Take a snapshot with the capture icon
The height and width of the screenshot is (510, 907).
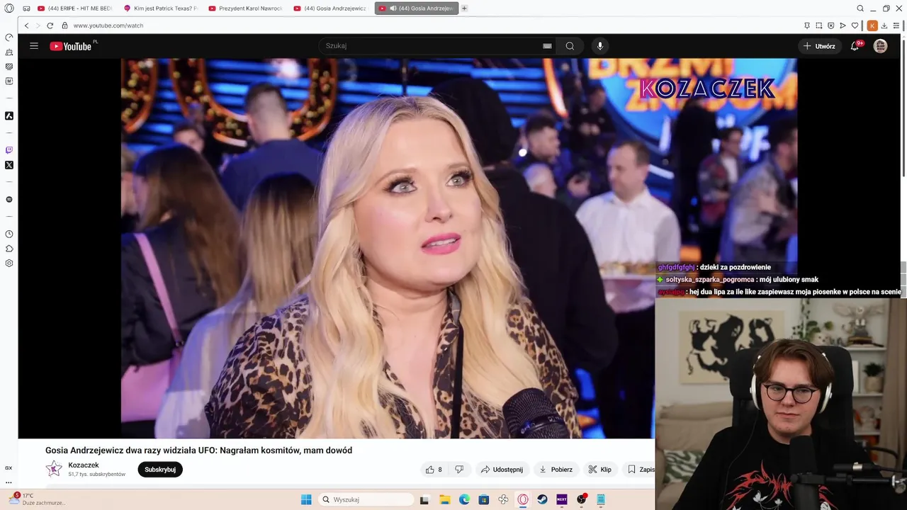(819, 25)
